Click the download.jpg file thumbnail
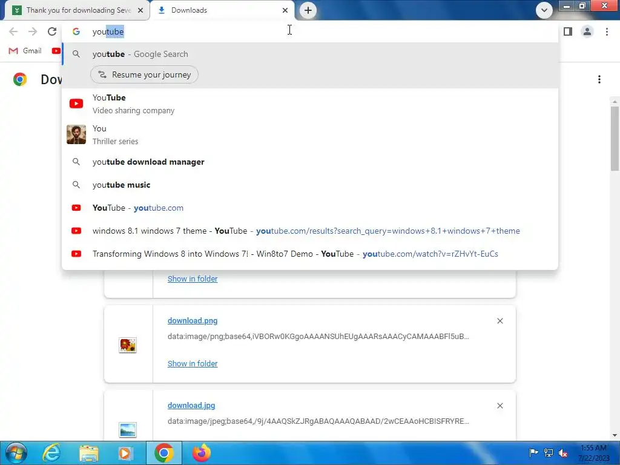Screen dimensions: 620x465 click(x=128, y=430)
